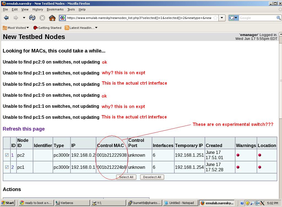Open the History menu
Viewport: 282px width, 207px height.
pos(37,9)
